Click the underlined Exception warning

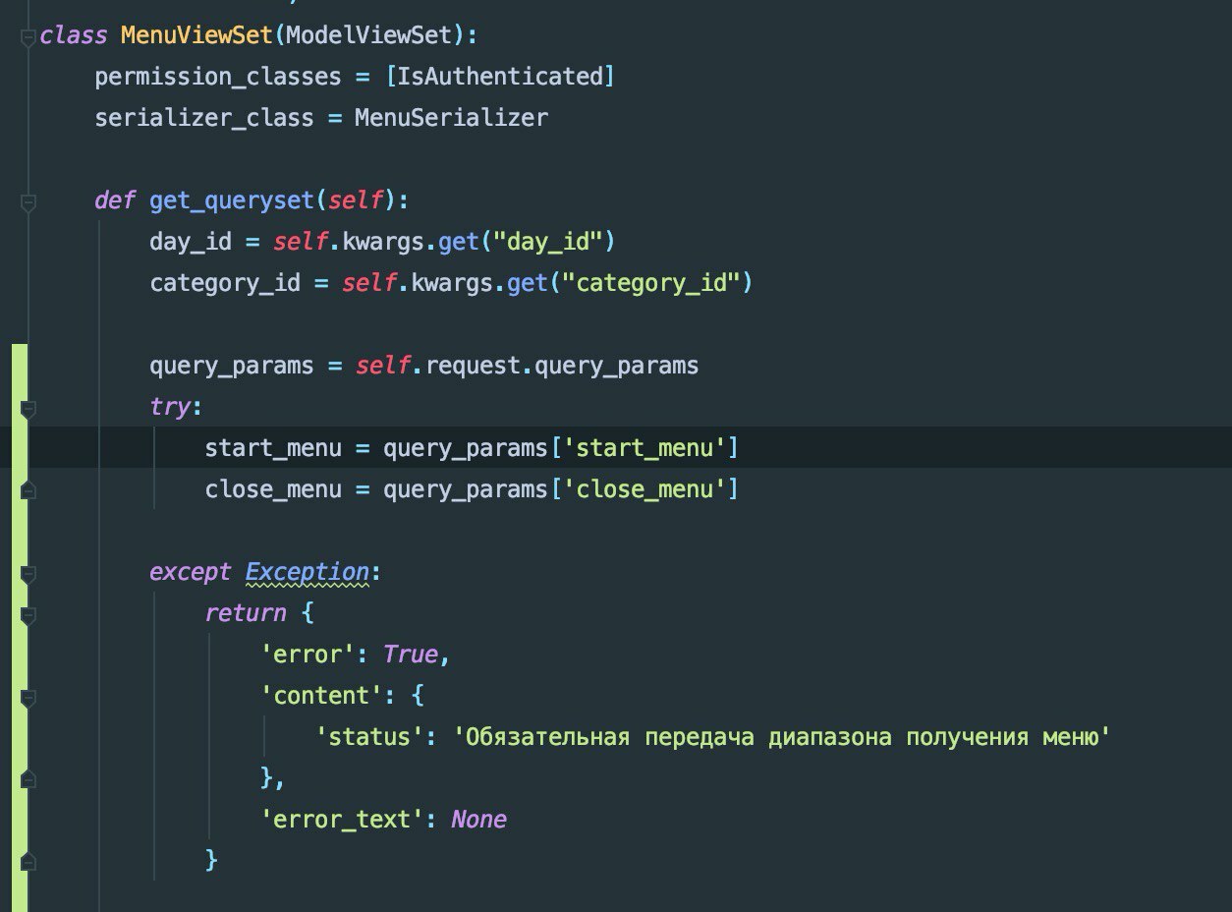307,572
